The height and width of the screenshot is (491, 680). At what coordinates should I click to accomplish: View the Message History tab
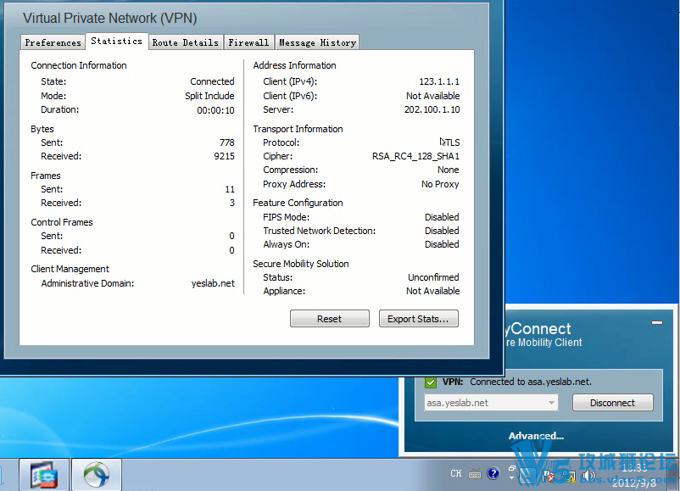pyautogui.click(x=317, y=42)
